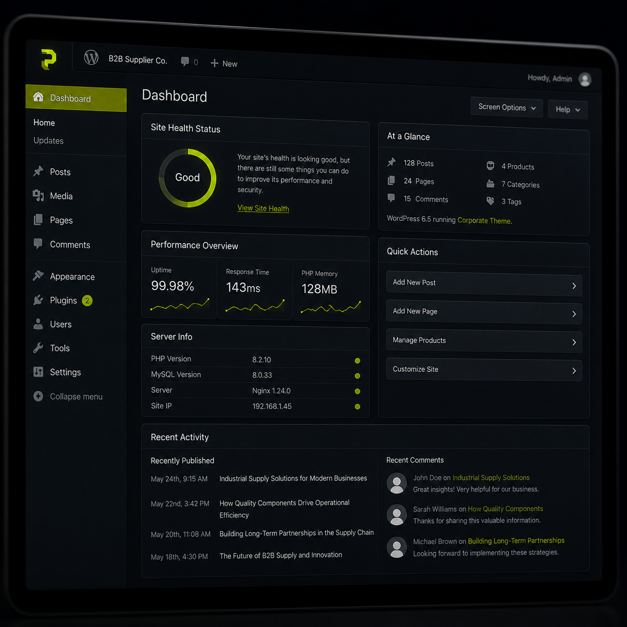
Task: Open the View Site Health link
Action: click(x=263, y=208)
